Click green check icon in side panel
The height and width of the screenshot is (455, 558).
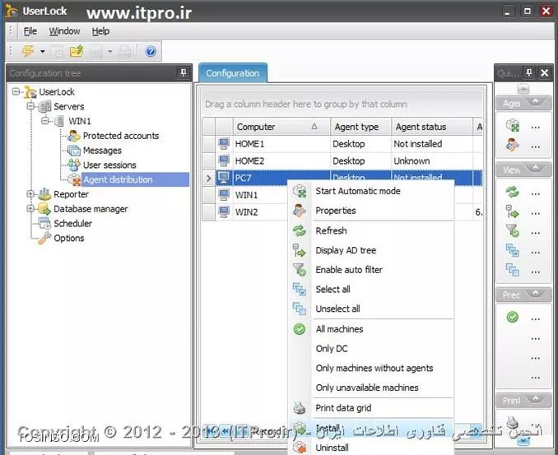[x=513, y=317]
